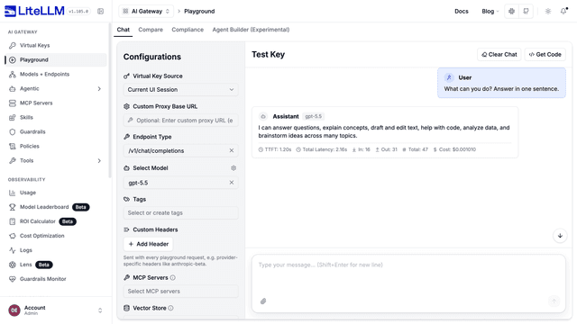This screenshot has width=577, height=324.
Task: Switch to Chat tab
Action: pyautogui.click(x=124, y=30)
